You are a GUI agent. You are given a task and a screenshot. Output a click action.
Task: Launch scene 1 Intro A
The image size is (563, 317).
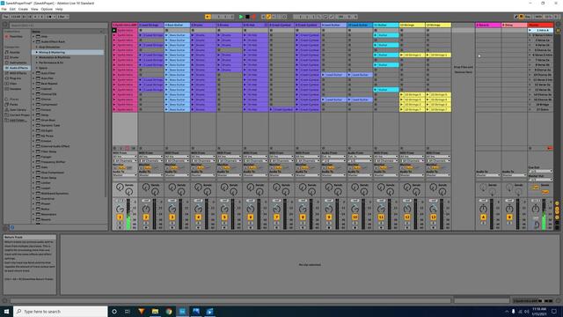click(x=530, y=30)
